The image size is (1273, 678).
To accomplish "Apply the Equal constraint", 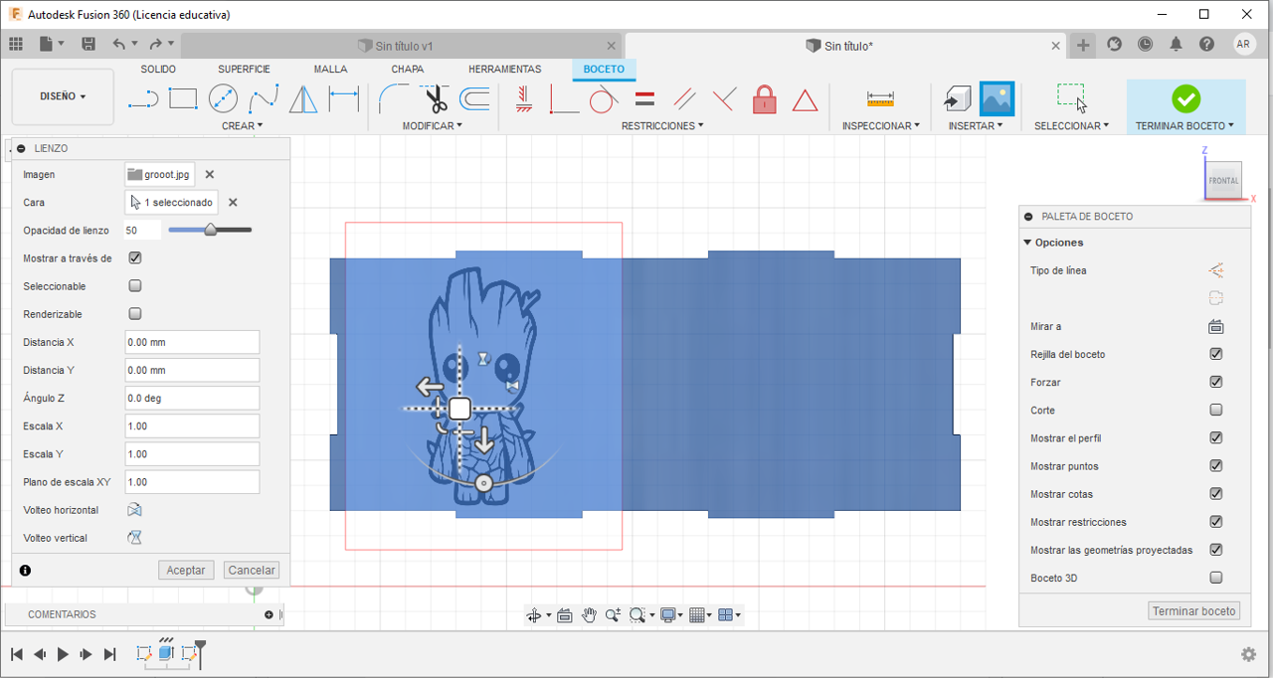I will [644, 98].
